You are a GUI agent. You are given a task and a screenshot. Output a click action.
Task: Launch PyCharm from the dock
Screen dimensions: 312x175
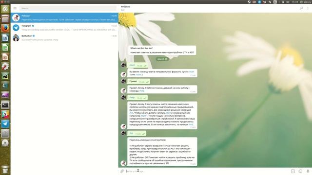(5, 76)
